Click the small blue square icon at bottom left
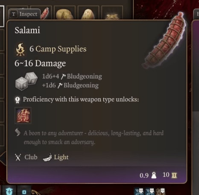The height and width of the screenshot is (195, 199). [x=24, y=191]
